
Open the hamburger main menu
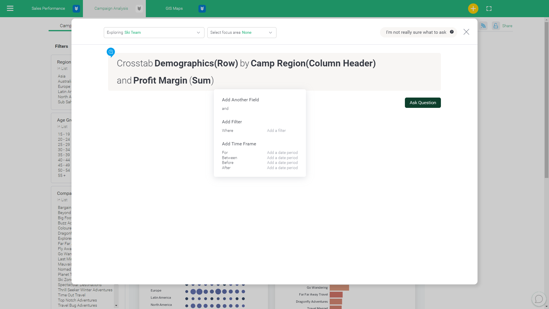[10, 8]
